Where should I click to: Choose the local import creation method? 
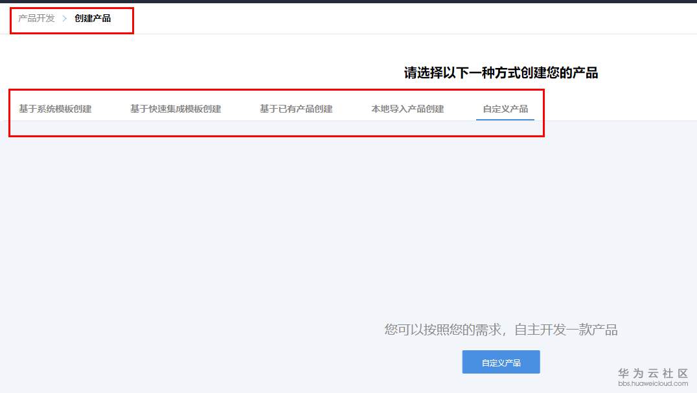point(407,109)
